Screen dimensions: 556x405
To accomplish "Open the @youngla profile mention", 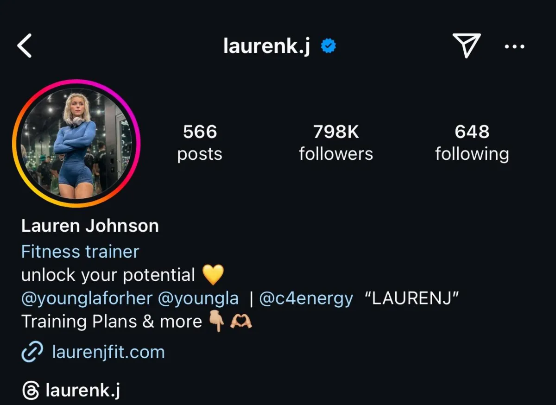I will coord(198,298).
